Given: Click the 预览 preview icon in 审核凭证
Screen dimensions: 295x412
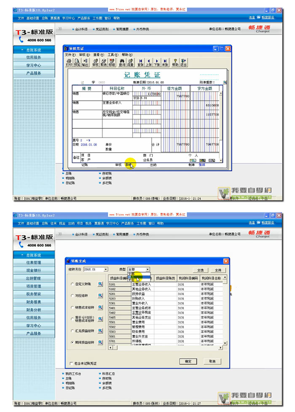Looking at the screenshot, I should point(77,63).
